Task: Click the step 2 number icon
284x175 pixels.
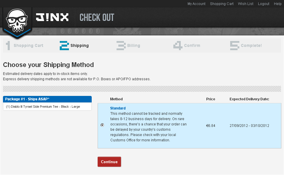Action: point(64,45)
